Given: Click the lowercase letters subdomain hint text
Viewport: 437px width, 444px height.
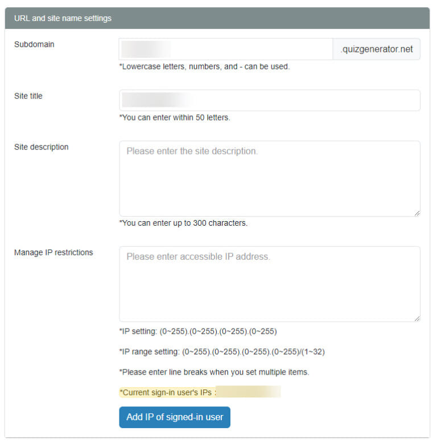Looking at the screenshot, I should click(204, 67).
